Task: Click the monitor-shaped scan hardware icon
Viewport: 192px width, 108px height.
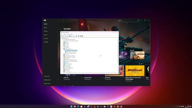Action: coord(76,36)
